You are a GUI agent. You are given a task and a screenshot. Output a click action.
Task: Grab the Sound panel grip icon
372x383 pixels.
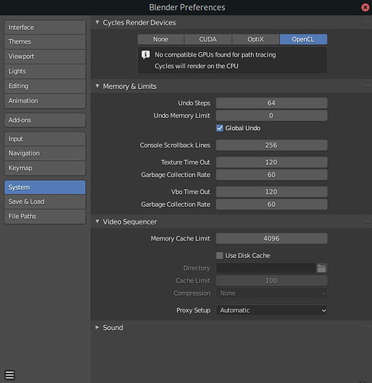(x=367, y=327)
